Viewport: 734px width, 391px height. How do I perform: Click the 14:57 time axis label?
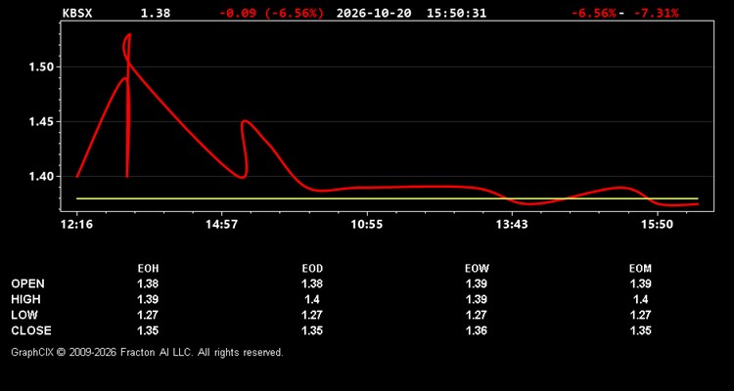222,225
